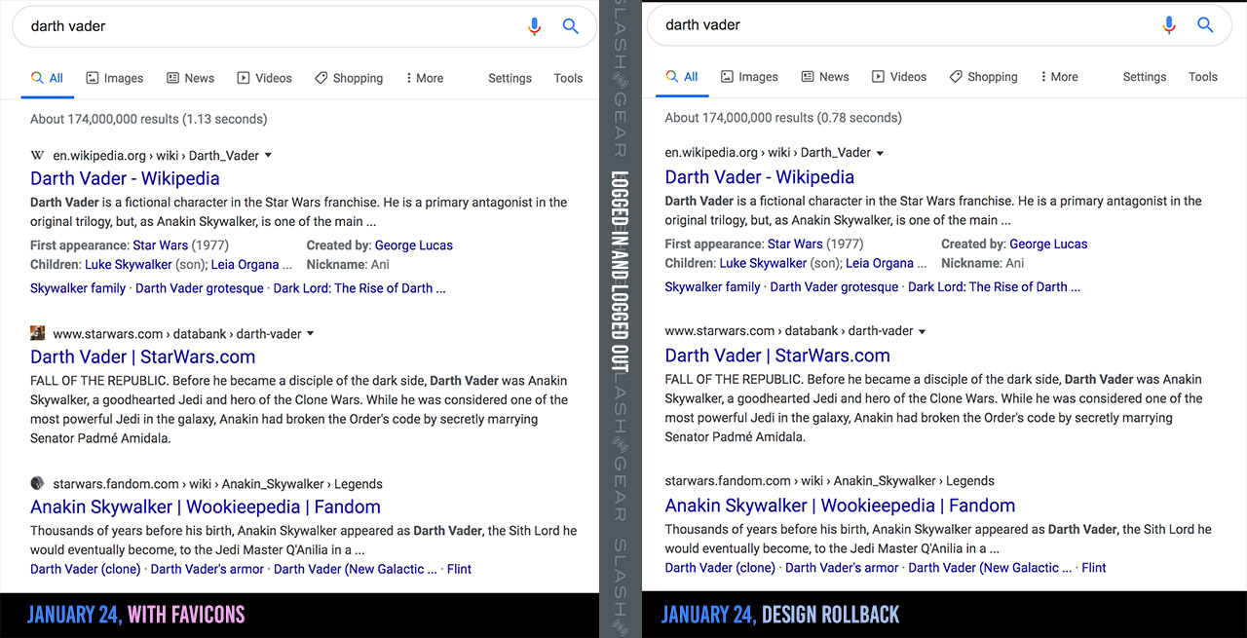
Task: Follow the Luke Skywalker link in rollback screenshot
Action: [763, 263]
